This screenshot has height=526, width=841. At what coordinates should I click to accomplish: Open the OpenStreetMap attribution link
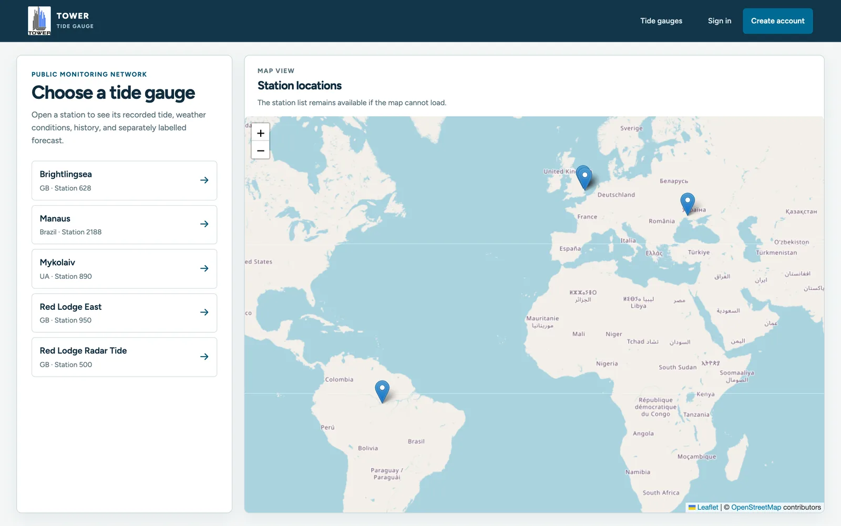pyautogui.click(x=756, y=508)
